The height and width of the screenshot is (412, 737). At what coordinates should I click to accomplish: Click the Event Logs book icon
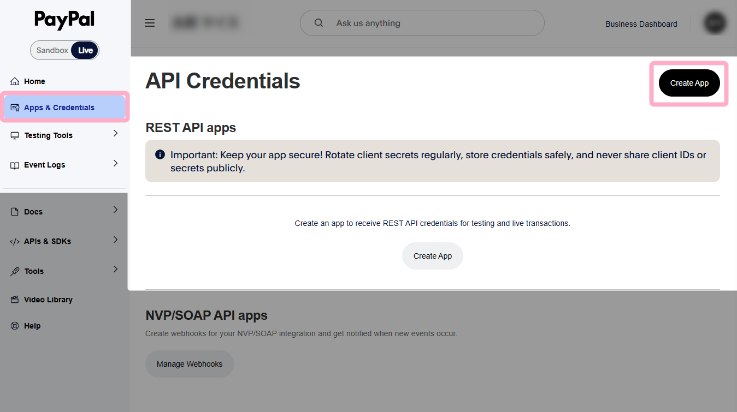click(15, 165)
